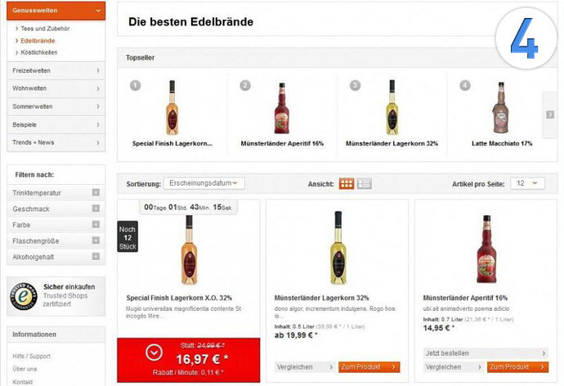Collapse the Genusswelten category header
Screen dimensions: 564x386
coord(56,11)
